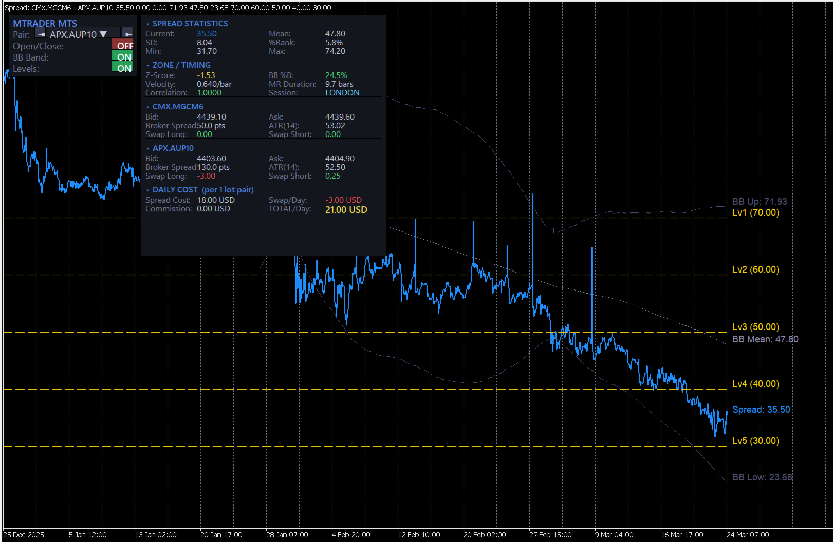Click the MTRADER MTS panel title
This screenshot has height=542, width=833.
[x=45, y=23]
